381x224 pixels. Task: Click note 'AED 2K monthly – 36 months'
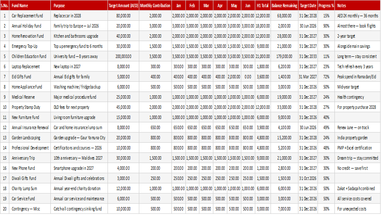point(358,16)
